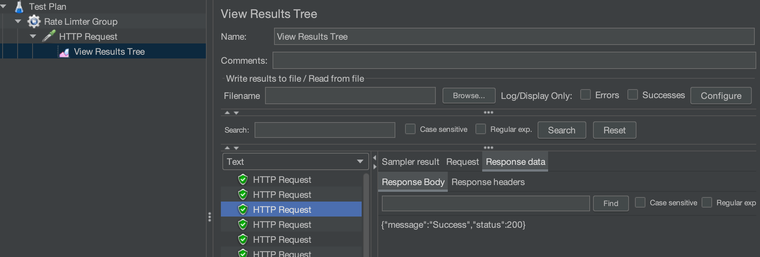The image size is (760, 257).
Task: Click the response body Find text field
Action: (486, 203)
